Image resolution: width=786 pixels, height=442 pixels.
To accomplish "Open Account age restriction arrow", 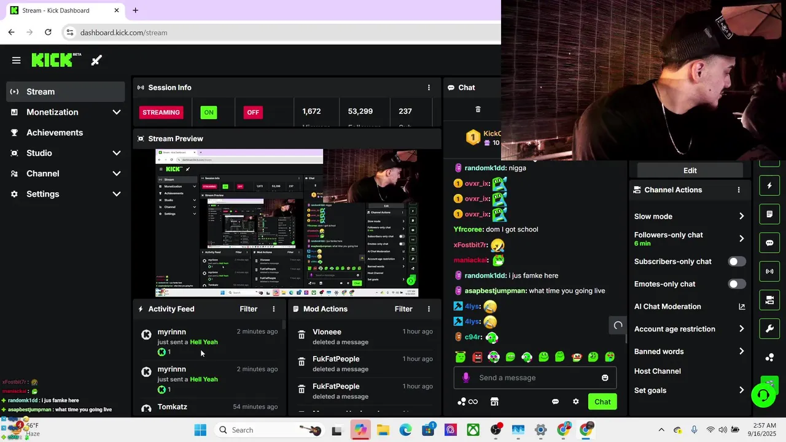I will tap(741, 329).
